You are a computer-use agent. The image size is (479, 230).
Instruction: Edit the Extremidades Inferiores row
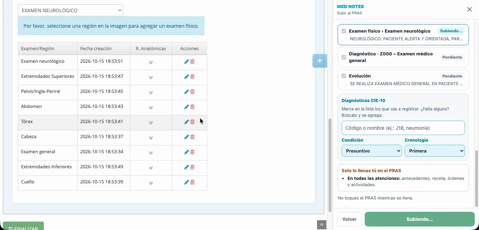click(x=187, y=167)
